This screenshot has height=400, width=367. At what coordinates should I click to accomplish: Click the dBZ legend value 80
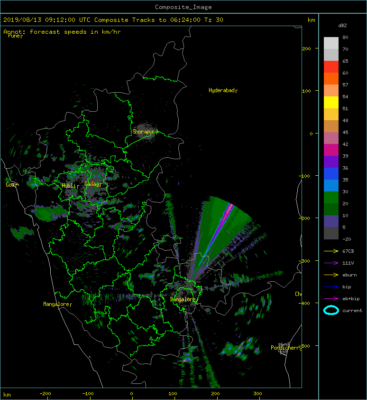[x=345, y=37]
